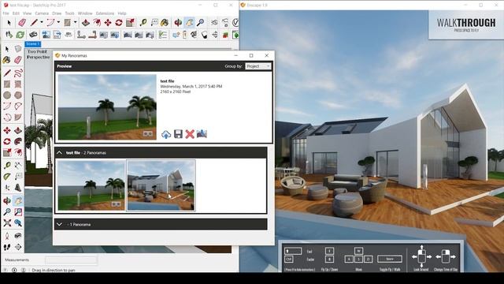
Task: Maximize the My Panoramas dialog
Action: pos(251,55)
